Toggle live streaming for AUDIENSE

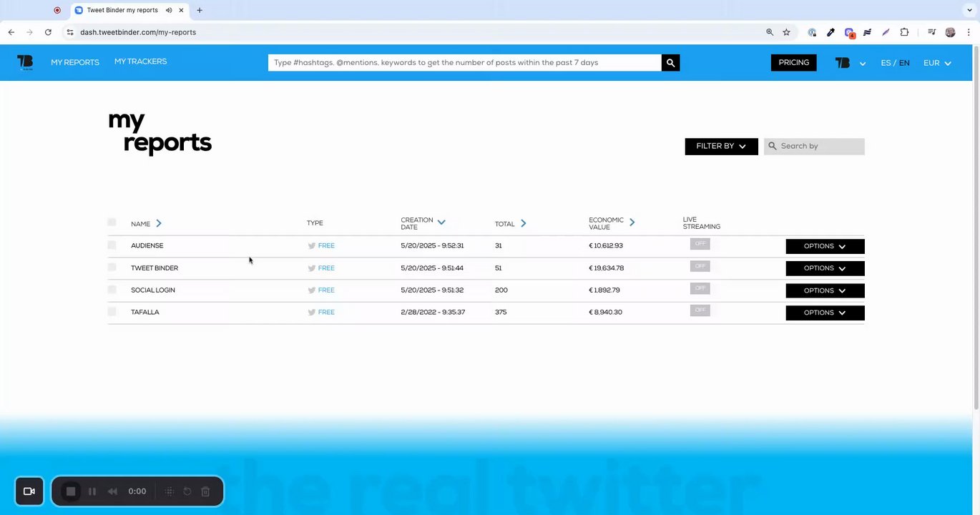tap(700, 244)
